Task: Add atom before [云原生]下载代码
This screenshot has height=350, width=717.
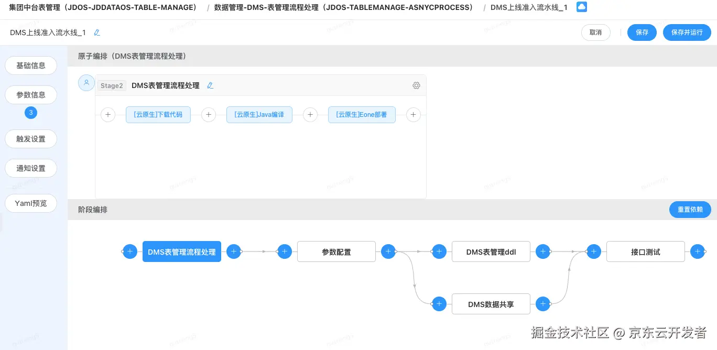Action: tap(108, 114)
